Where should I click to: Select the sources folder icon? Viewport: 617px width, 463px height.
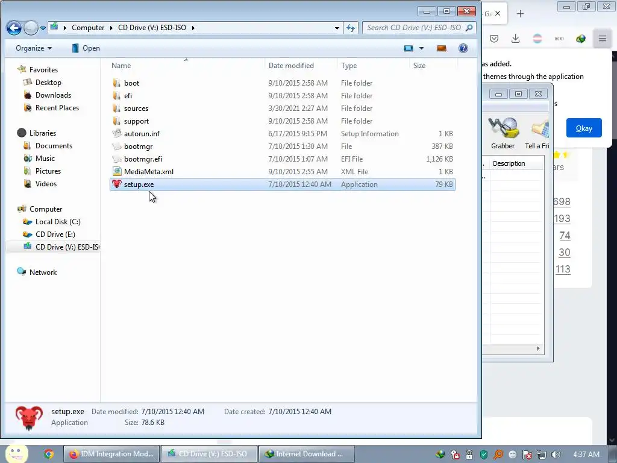pyautogui.click(x=116, y=109)
